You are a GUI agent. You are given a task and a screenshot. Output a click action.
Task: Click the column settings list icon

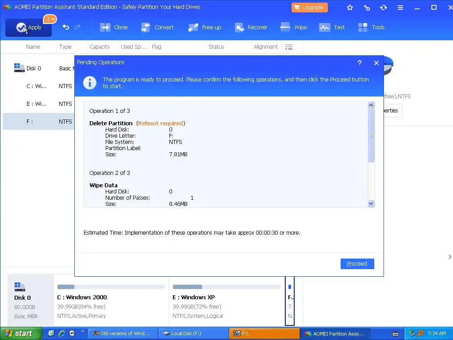tap(289, 47)
